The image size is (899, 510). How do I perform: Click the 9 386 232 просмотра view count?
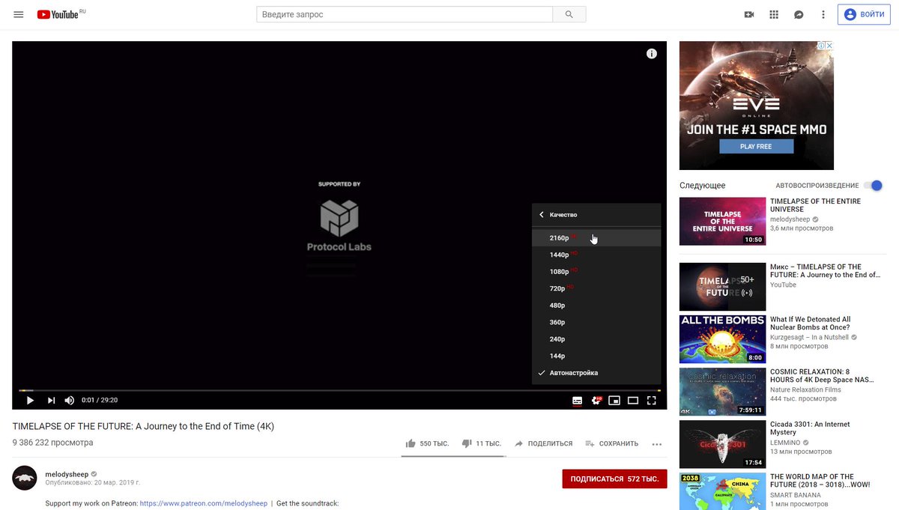pyautogui.click(x=53, y=443)
